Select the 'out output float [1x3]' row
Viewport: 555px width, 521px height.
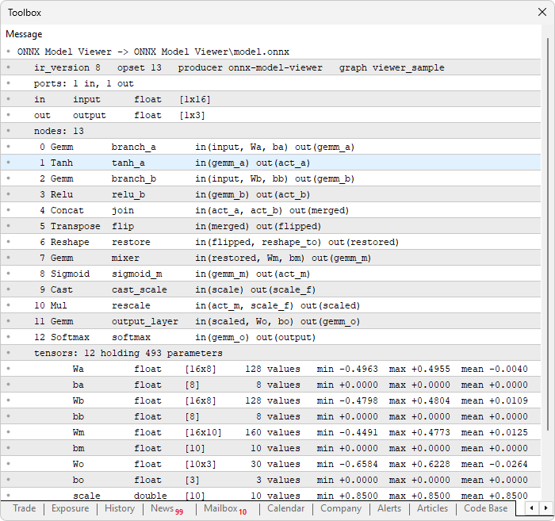(270, 116)
